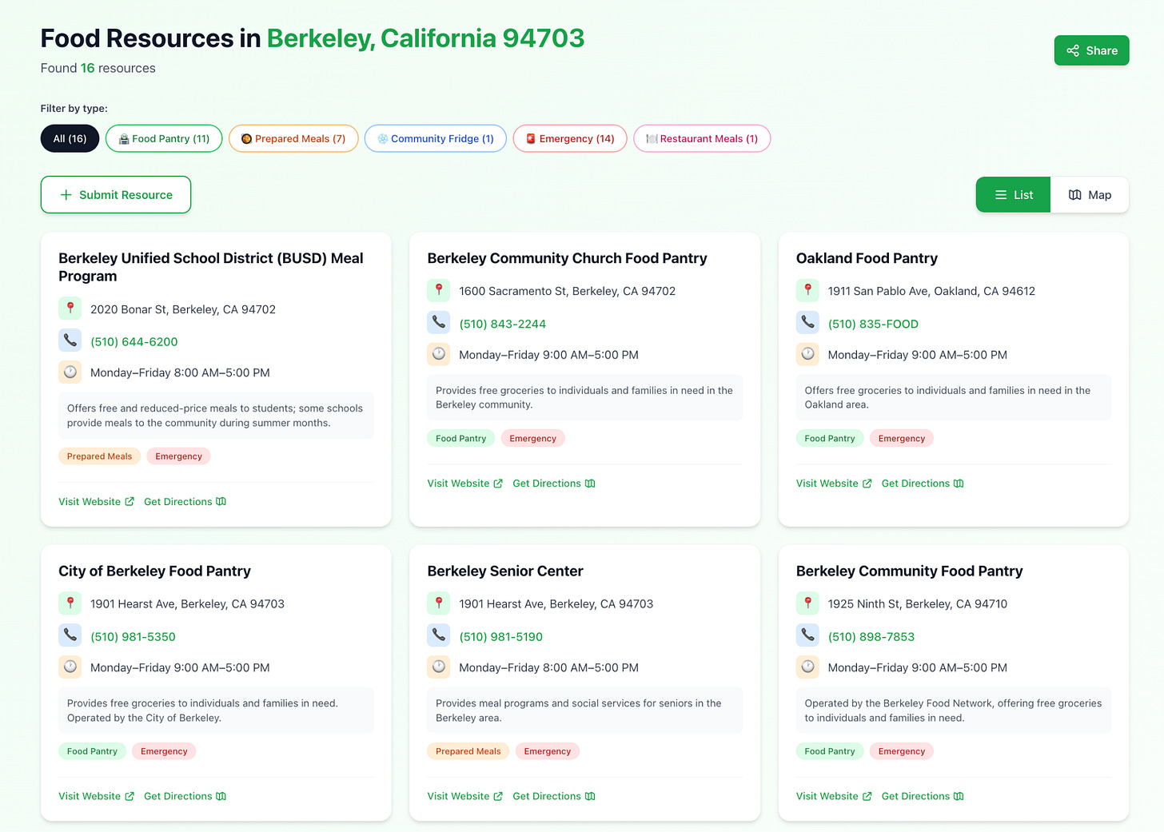
Task: Call (510) 835-FOOD
Action: click(x=873, y=324)
